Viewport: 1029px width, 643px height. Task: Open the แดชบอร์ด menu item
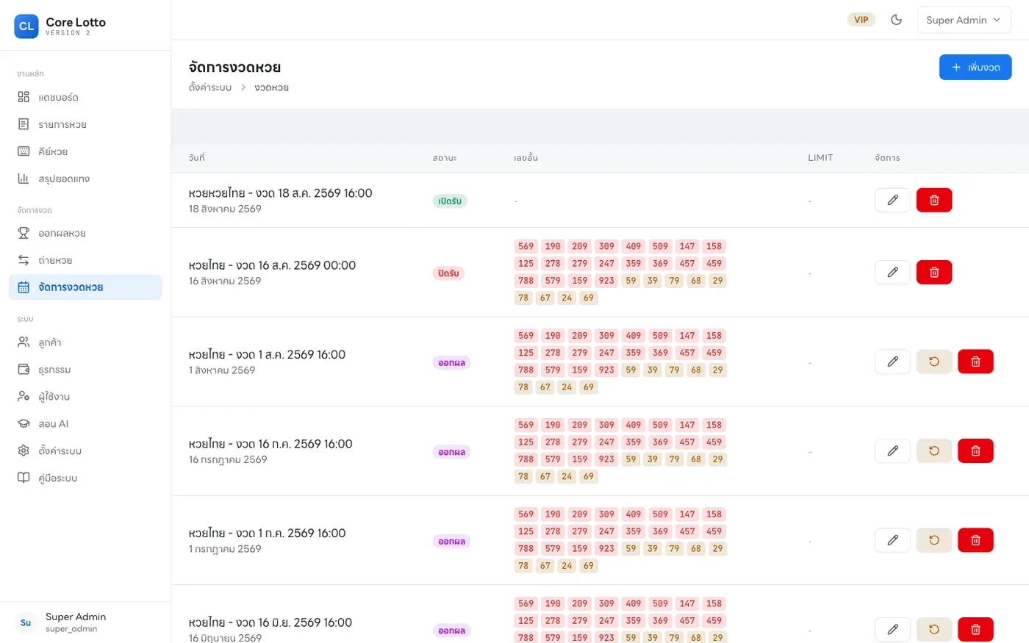point(85,97)
